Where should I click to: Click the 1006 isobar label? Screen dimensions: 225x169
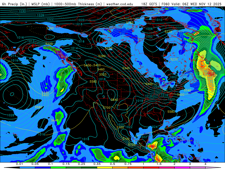pos(149,29)
